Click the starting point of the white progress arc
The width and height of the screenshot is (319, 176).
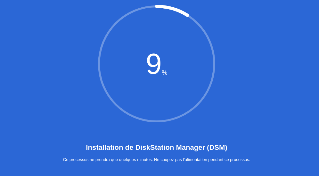point(157,6)
